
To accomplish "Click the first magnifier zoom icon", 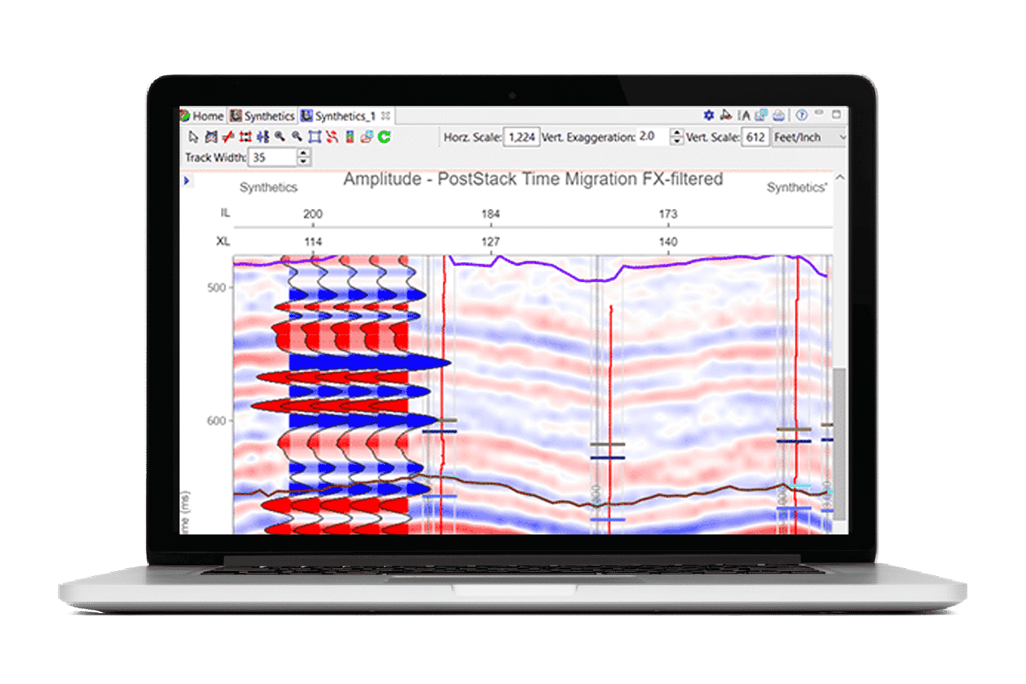I will pyautogui.click(x=280, y=137).
